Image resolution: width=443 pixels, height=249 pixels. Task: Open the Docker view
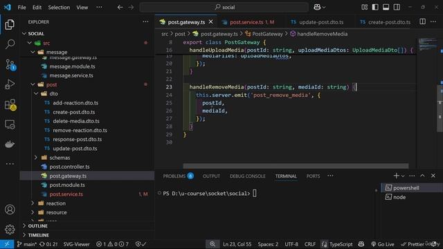click(10, 145)
